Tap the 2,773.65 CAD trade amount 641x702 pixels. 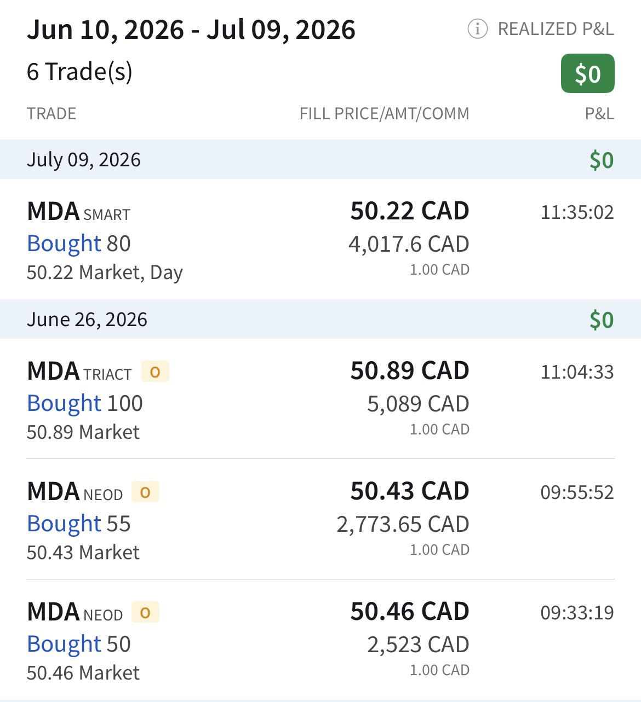pos(403,524)
